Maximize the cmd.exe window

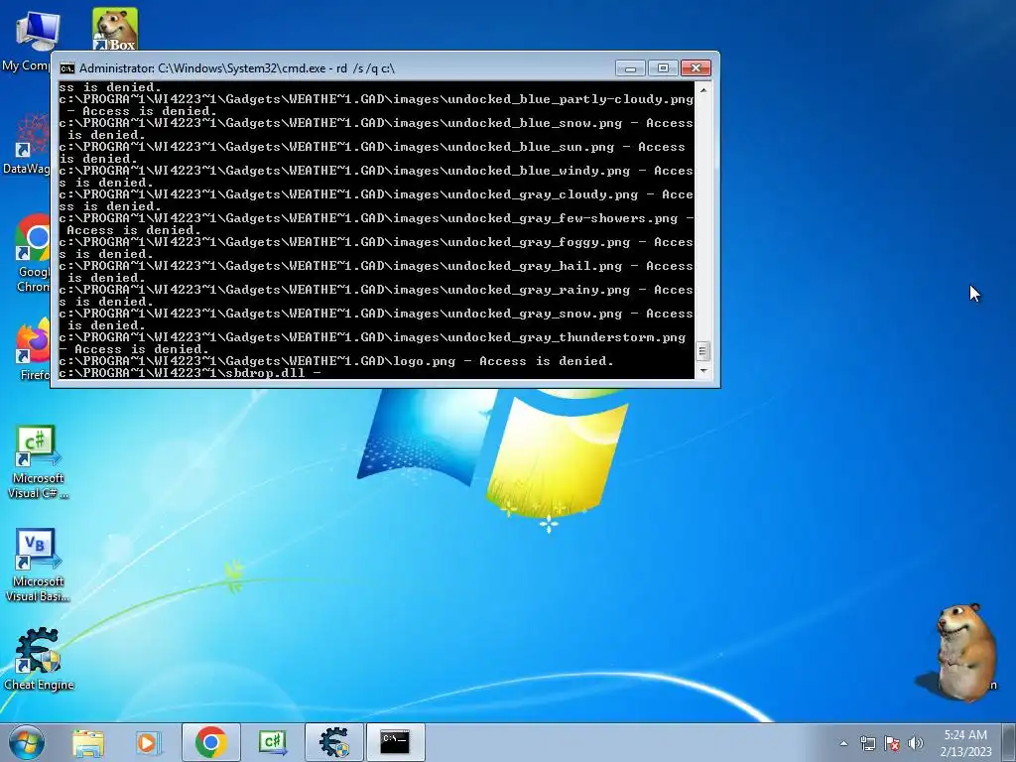coord(663,68)
